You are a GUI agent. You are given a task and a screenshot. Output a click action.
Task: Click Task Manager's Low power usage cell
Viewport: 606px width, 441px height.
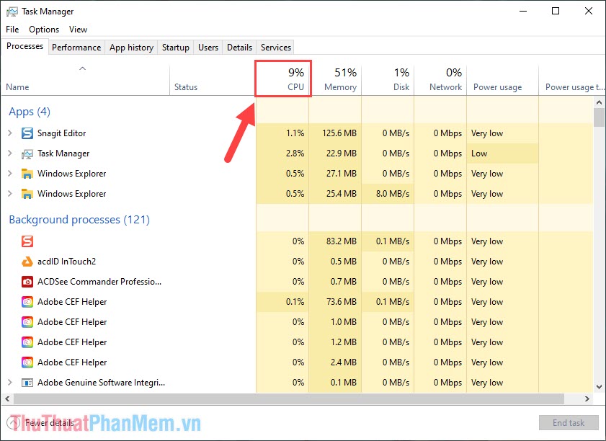(502, 153)
